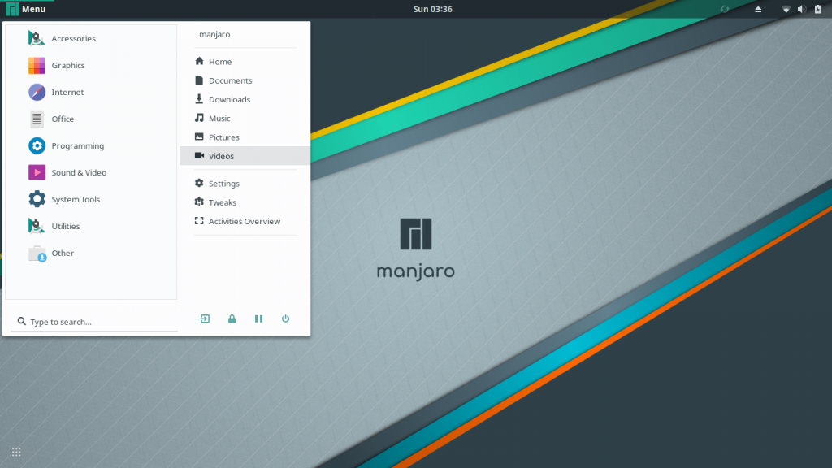
Task: Click the volume speaker icon in top bar
Action: (801, 9)
